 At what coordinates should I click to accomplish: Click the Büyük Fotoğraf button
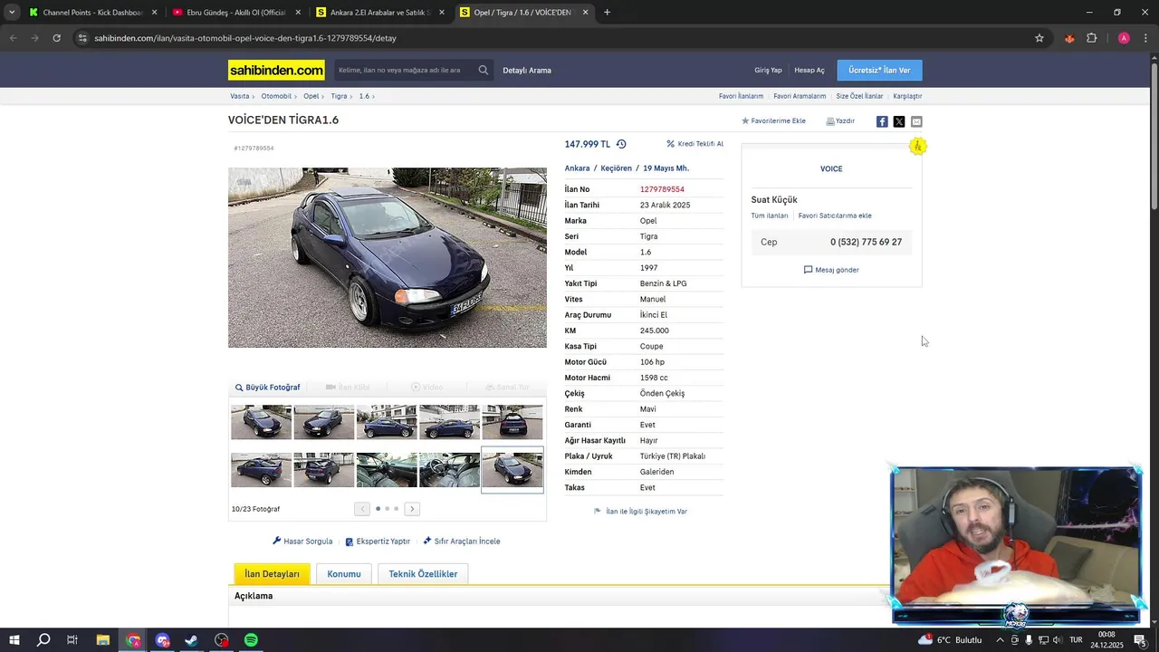tap(267, 388)
